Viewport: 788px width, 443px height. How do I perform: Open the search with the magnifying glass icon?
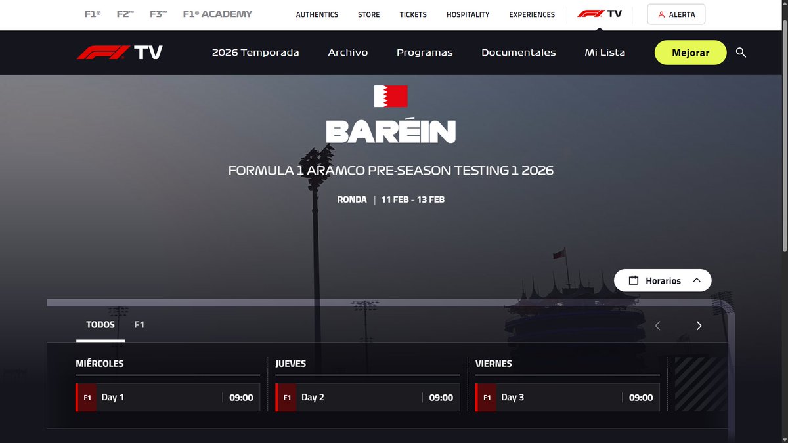[x=741, y=53]
